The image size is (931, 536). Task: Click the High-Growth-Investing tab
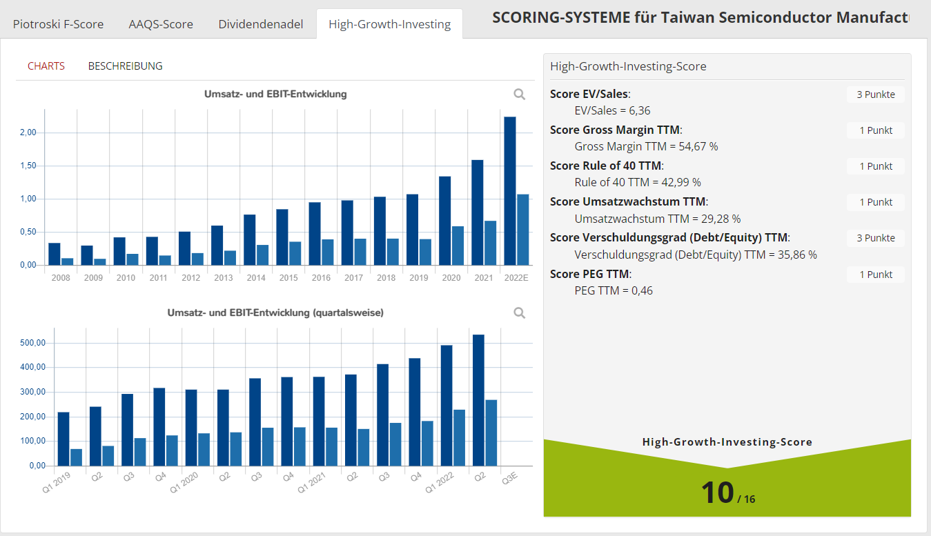[389, 24]
